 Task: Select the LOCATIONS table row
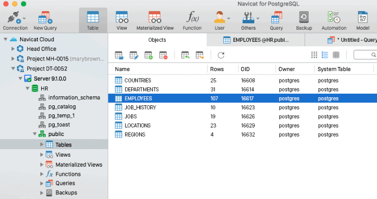[243, 125]
